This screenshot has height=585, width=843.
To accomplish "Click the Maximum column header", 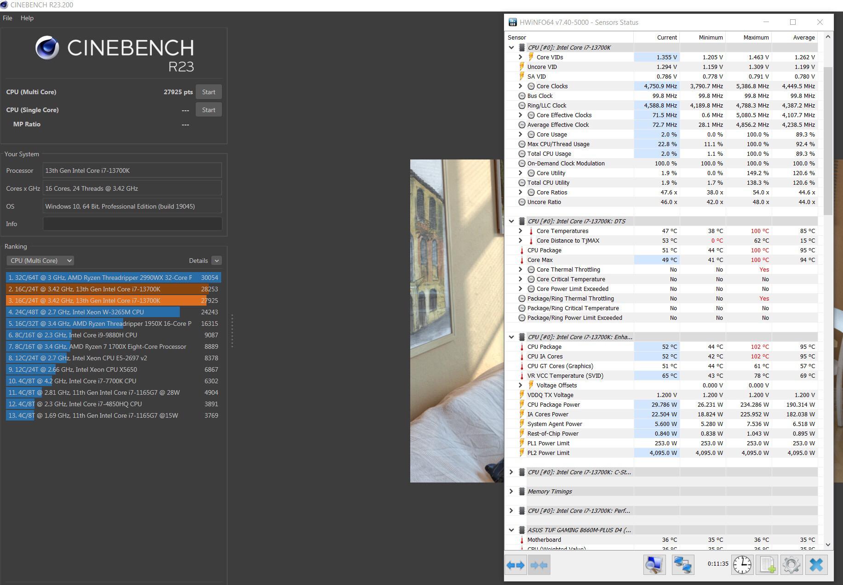I will (x=748, y=37).
